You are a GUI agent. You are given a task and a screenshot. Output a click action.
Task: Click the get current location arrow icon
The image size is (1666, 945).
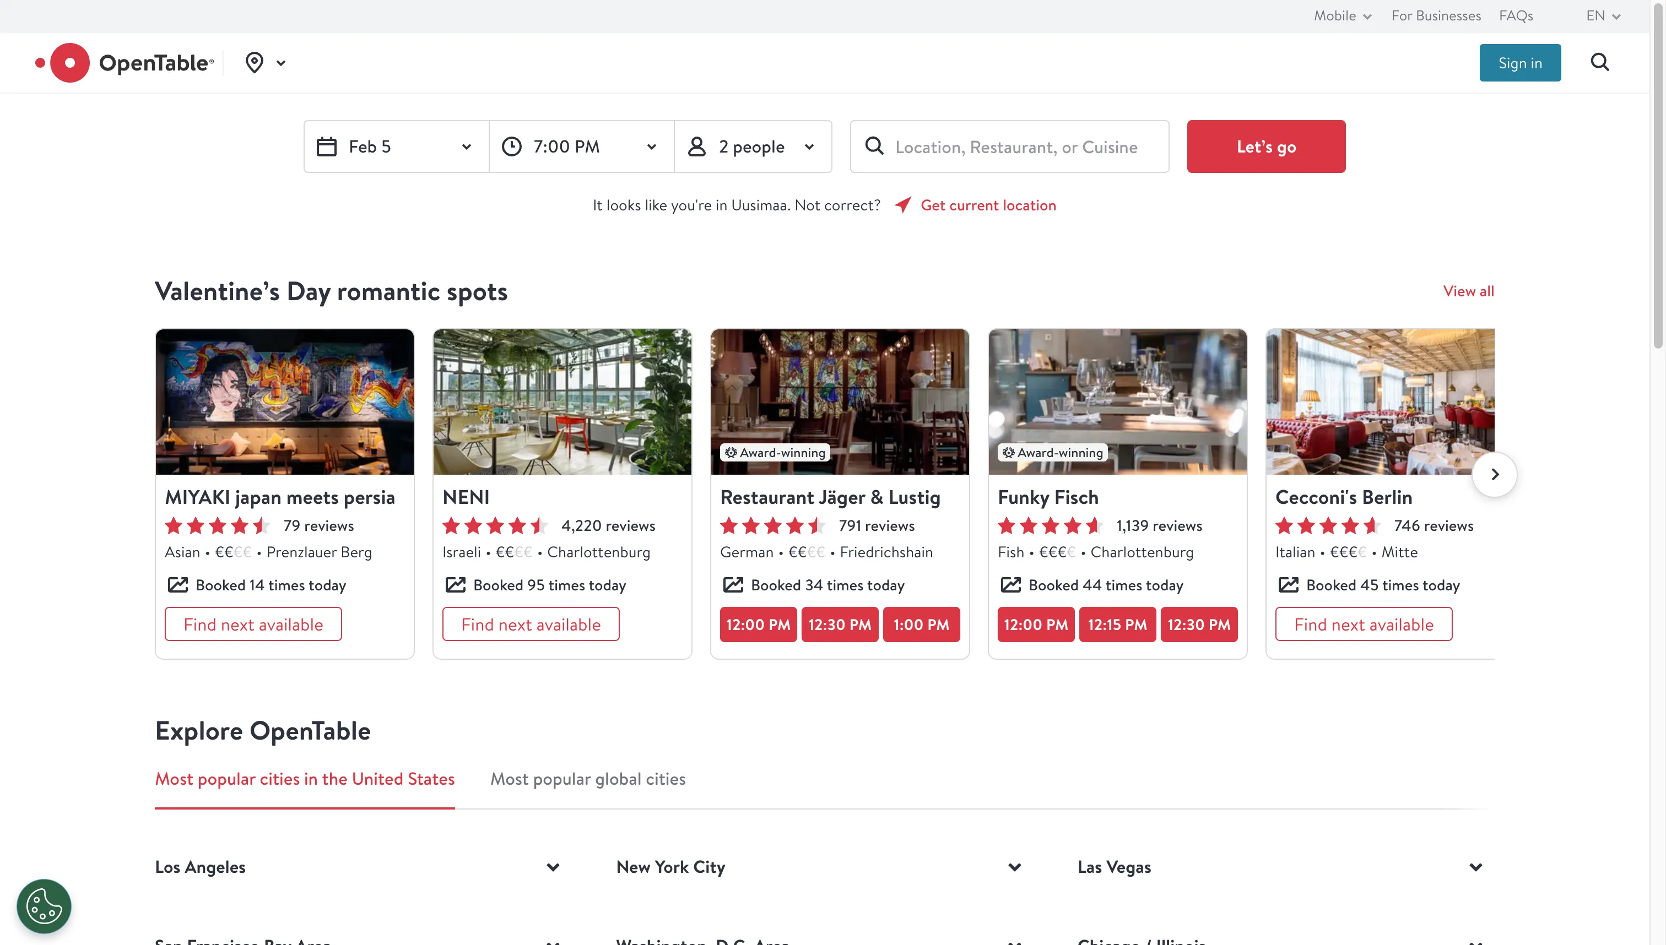click(902, 205)
